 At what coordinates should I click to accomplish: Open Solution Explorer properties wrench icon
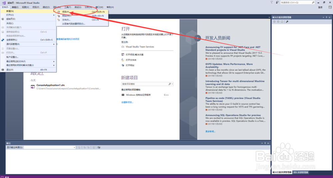(287, 22)
